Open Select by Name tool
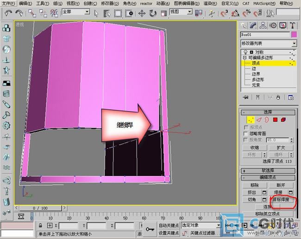Screen dimensions: 301x239 (107, 13)
